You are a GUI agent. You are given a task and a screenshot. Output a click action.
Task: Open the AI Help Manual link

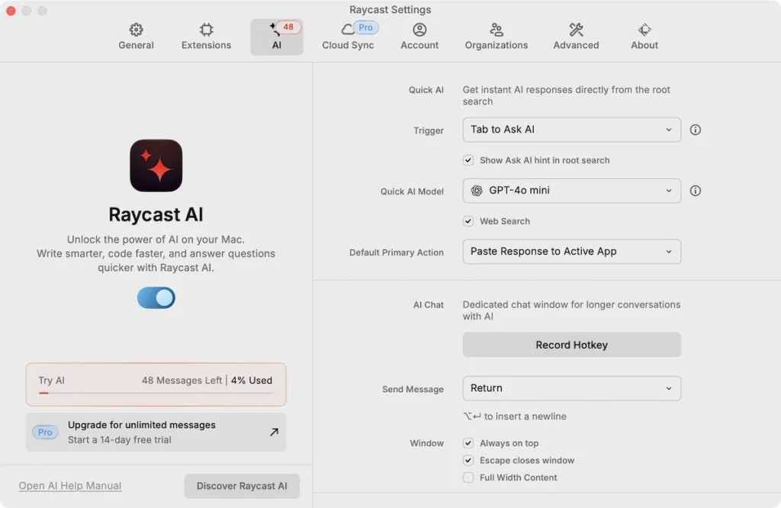click(x=70, y=486)
